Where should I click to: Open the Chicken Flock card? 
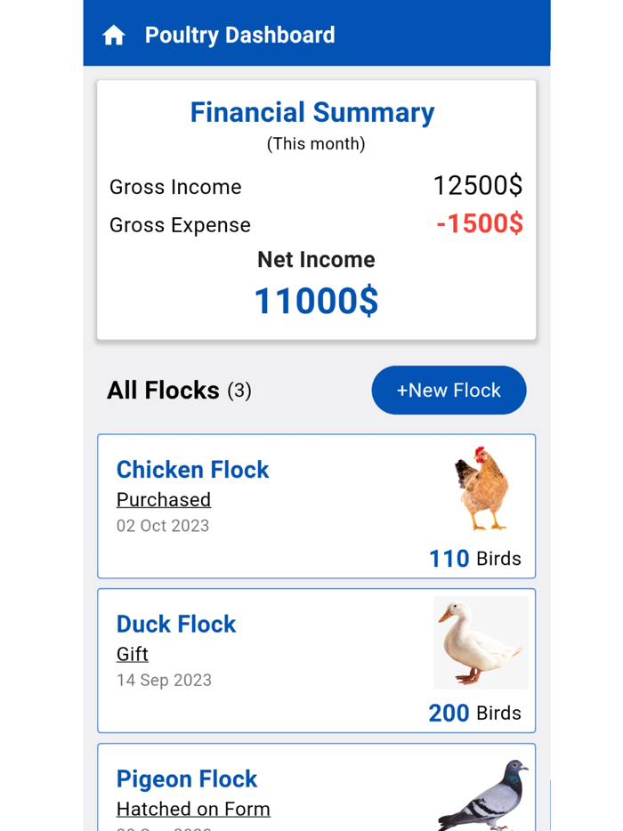tap(192, 470)
